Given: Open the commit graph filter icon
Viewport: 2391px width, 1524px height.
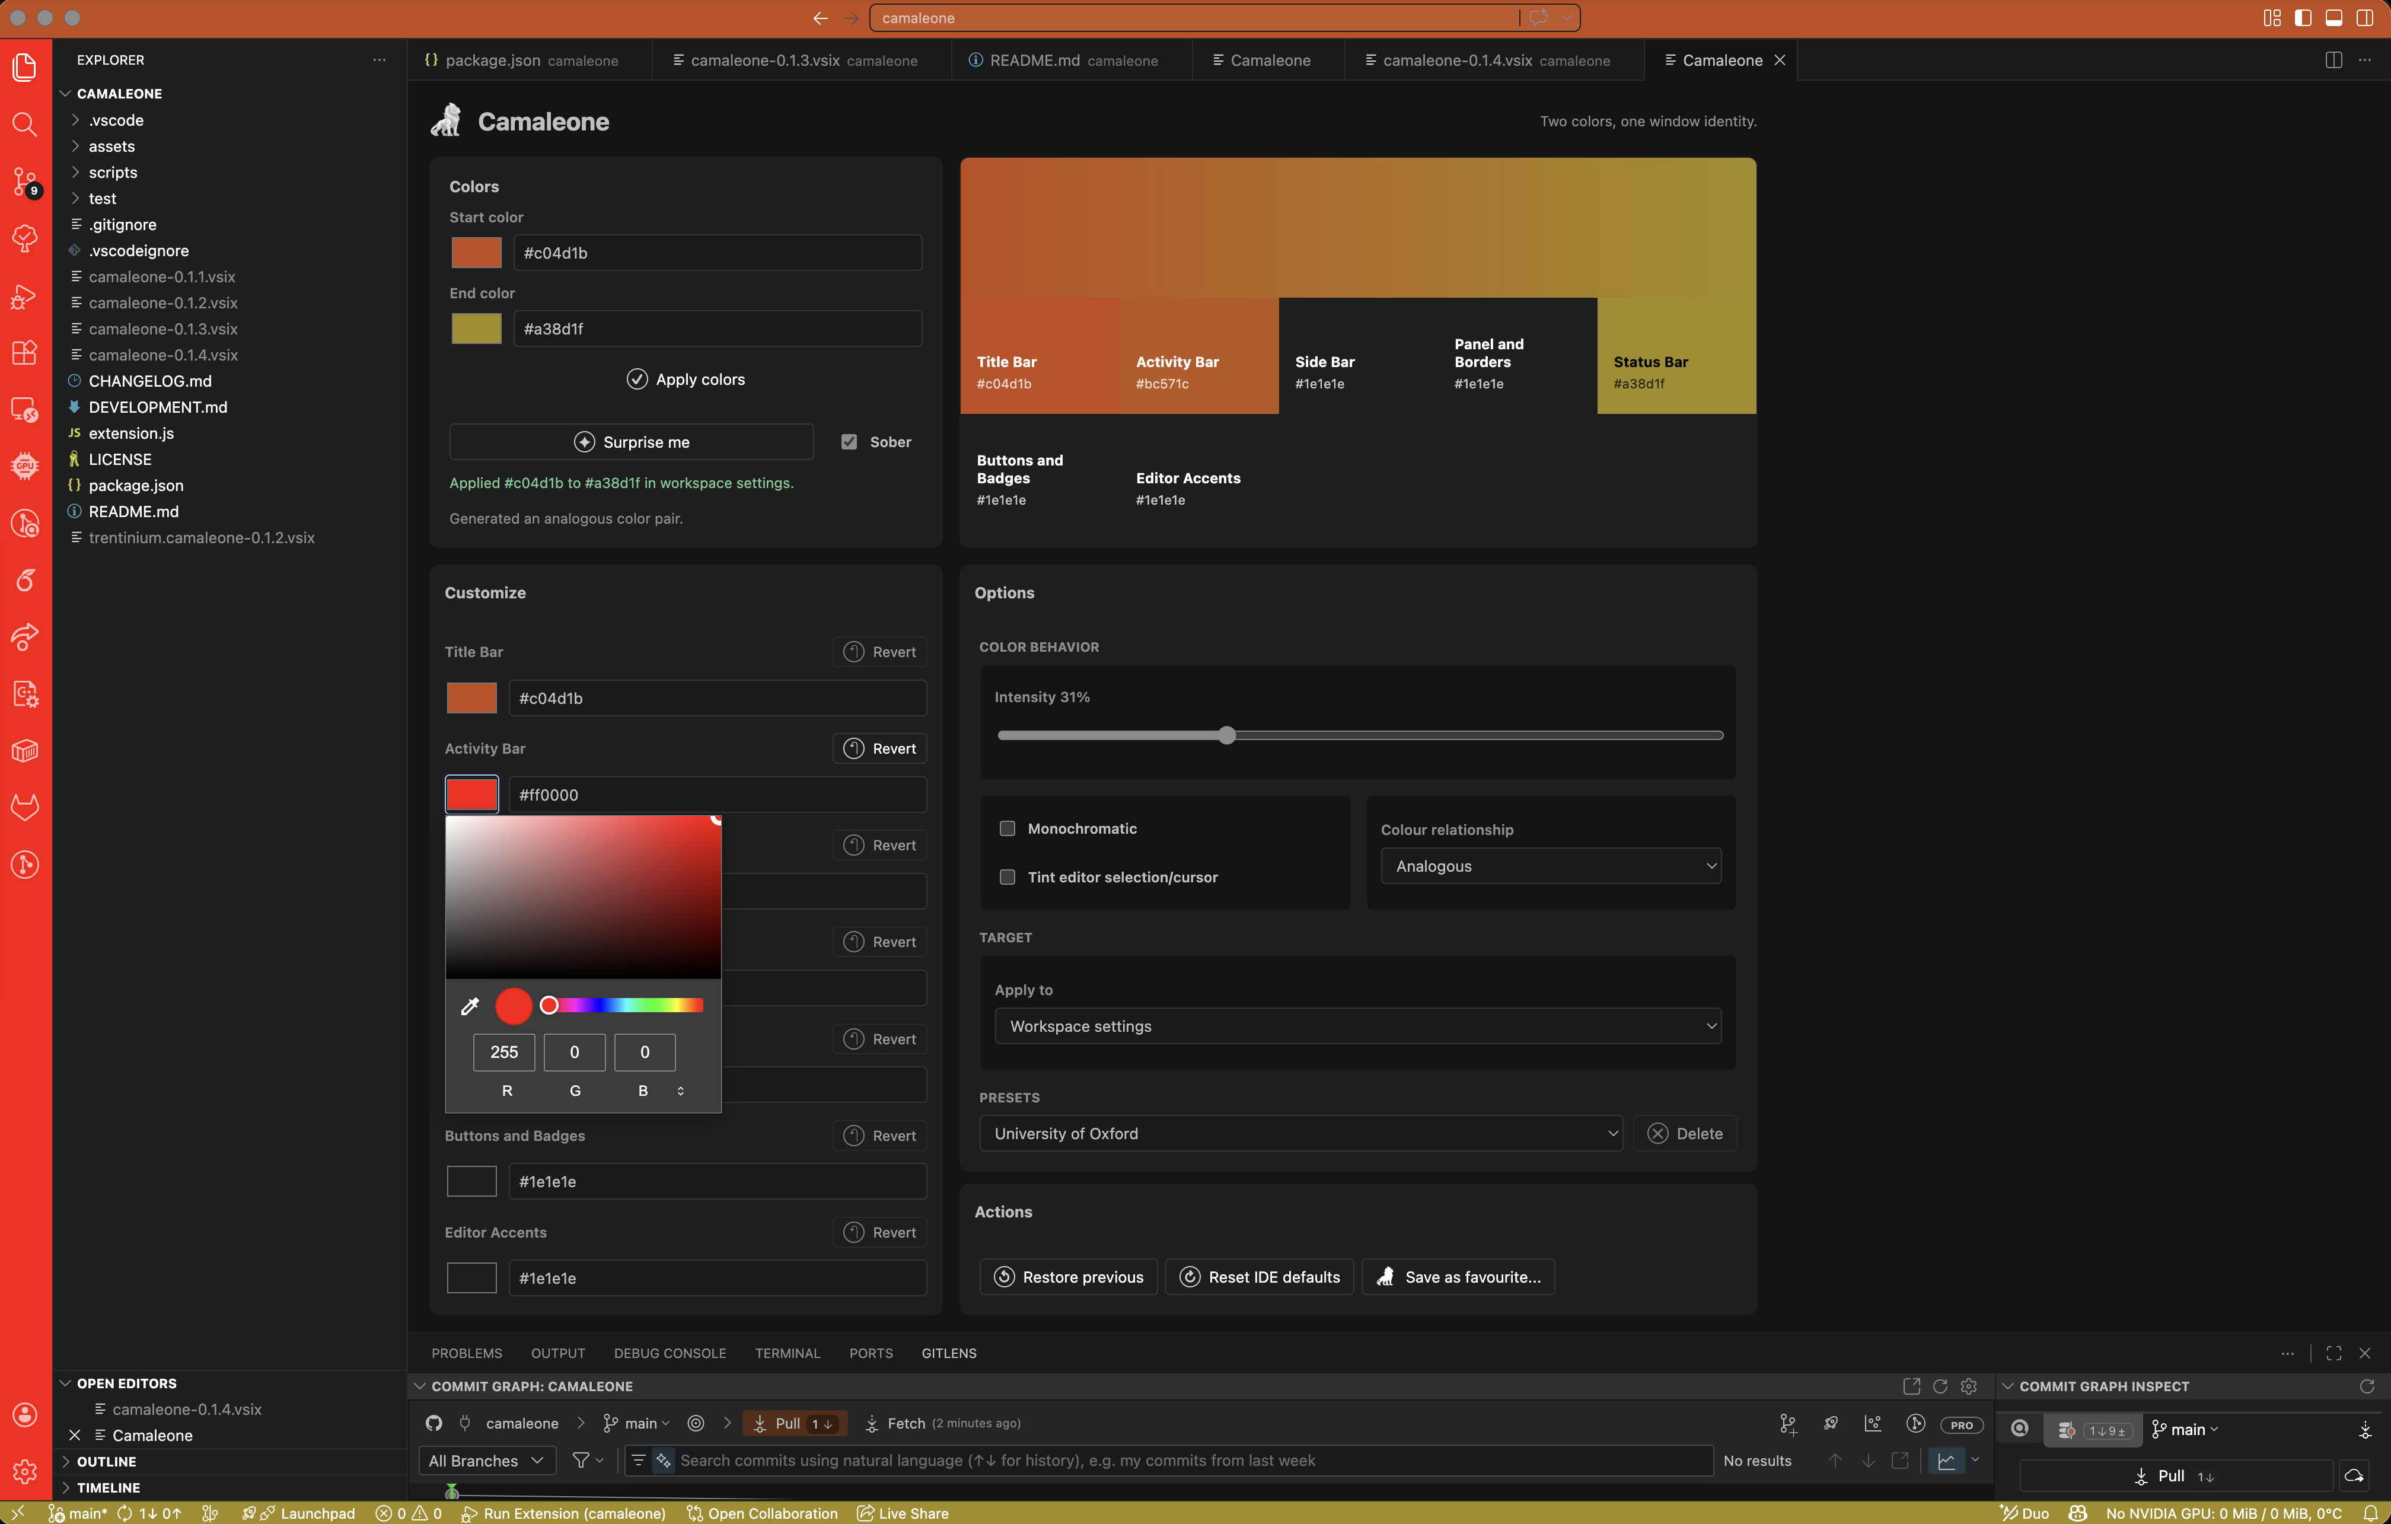Looking at the screenshot, I should coord(588,1459).
